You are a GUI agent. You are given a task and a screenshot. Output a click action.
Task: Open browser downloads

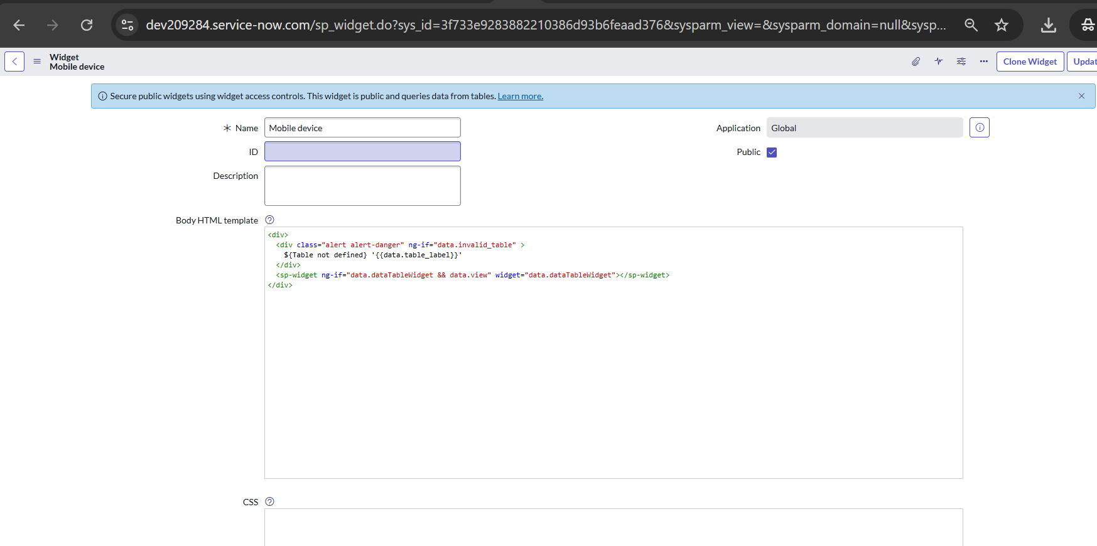tap(1049, 25)
